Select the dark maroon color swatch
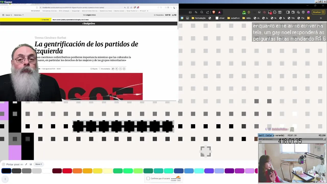The image size is (327, 184). tap(57, 171)
